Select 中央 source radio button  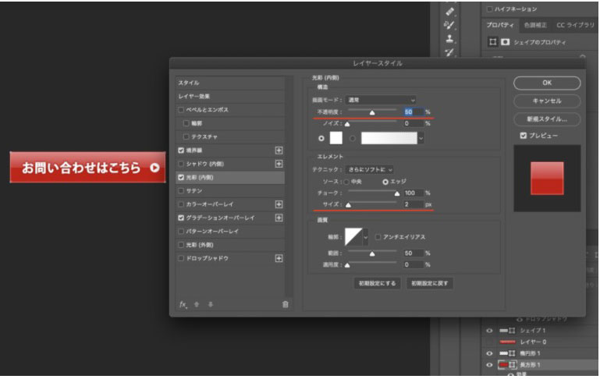pyautogui.click(x=346, y=181)
